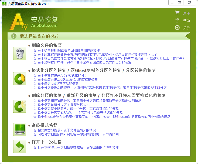Click the advanced mode hard drive icon
The width and height of the screenshot is (198, 164).
click(20, 129)
